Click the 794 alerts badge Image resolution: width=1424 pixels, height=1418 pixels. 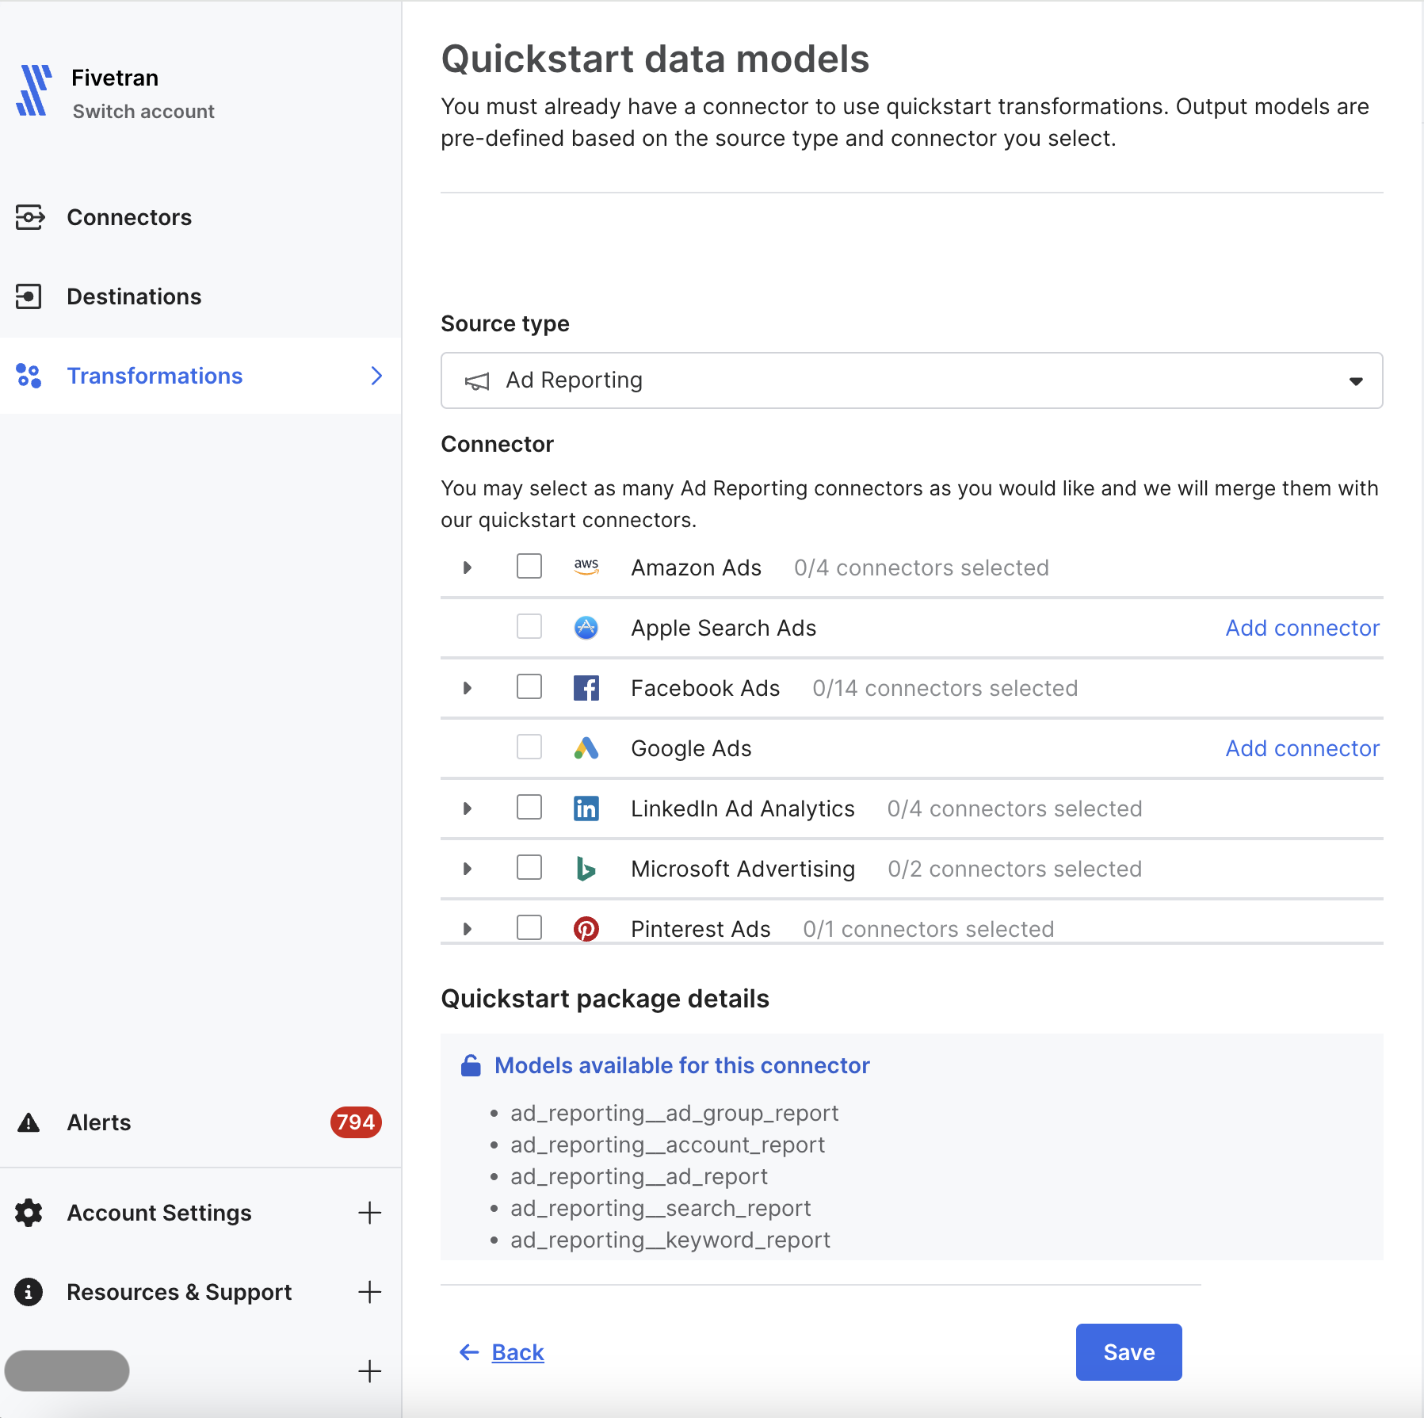tap(356, 1122)
